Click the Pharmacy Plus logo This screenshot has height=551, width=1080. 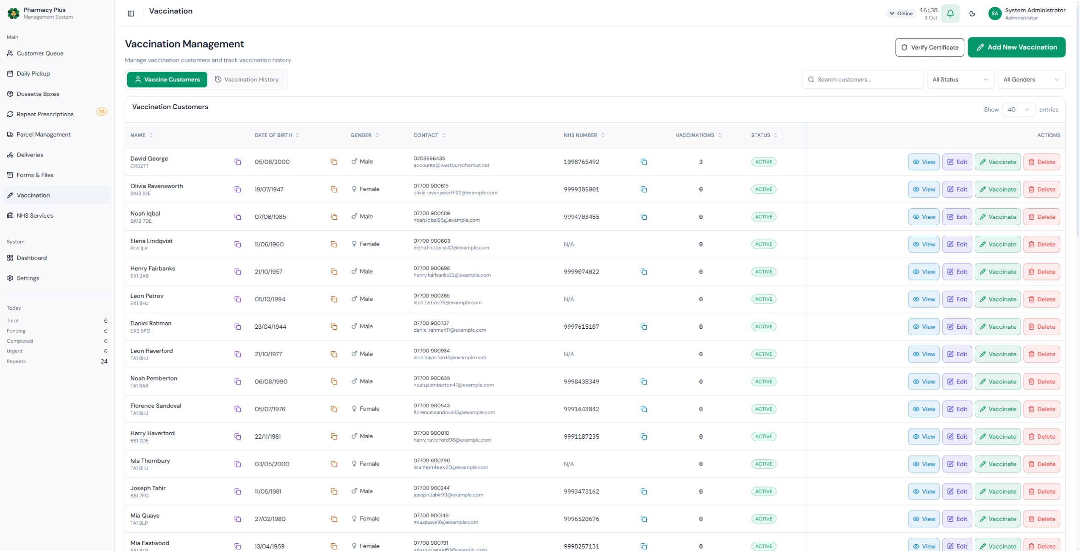[14, 14]
